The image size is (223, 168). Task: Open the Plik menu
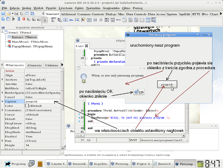(4, 8)
